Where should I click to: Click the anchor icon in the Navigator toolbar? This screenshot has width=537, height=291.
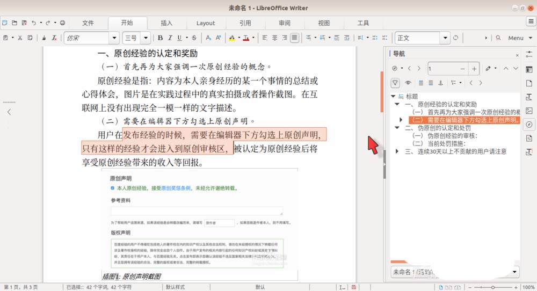coord(440,83)
